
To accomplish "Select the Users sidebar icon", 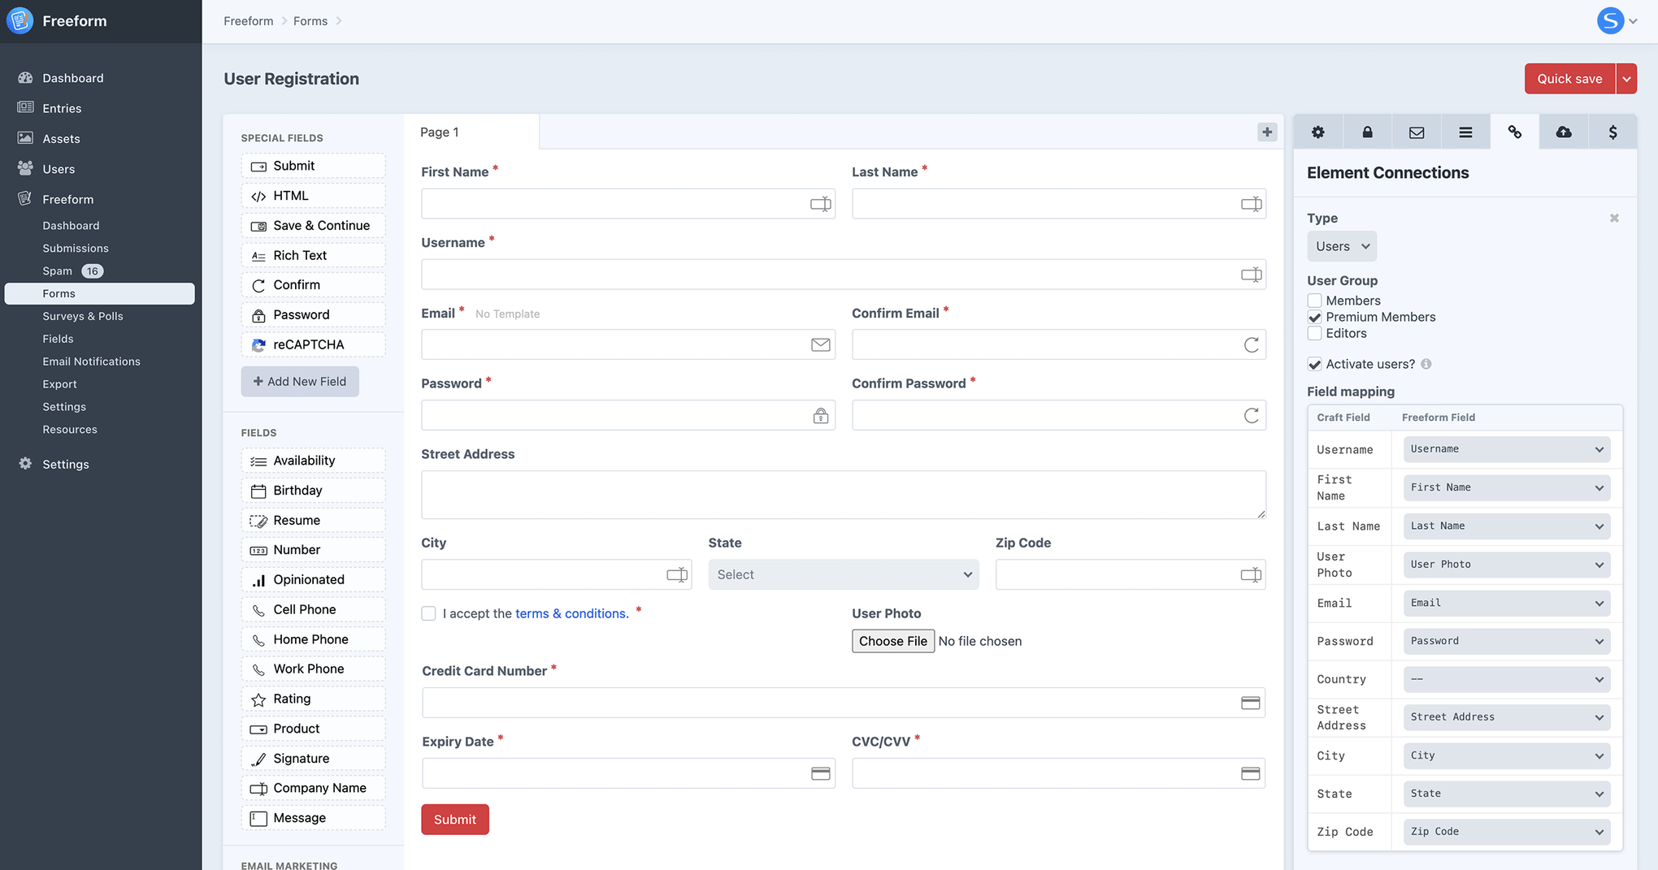I will point(24,168).
